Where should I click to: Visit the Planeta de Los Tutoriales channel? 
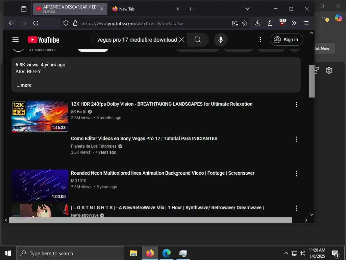pos(94,146)
